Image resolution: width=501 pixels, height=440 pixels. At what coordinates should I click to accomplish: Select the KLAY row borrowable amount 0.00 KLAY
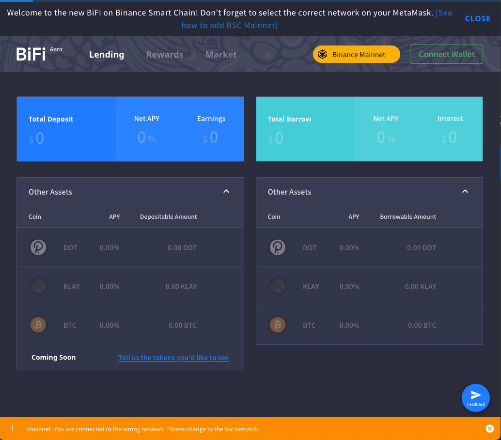421,287
